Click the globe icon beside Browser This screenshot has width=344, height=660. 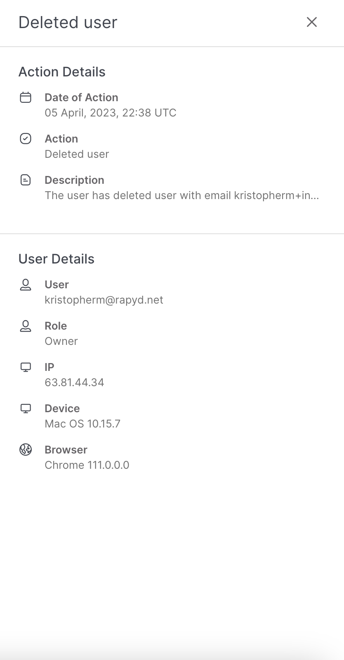26,449
